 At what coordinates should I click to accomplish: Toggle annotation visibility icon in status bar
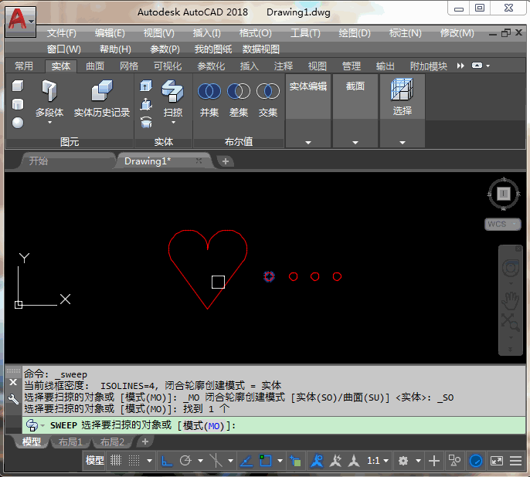click(317, 461)
